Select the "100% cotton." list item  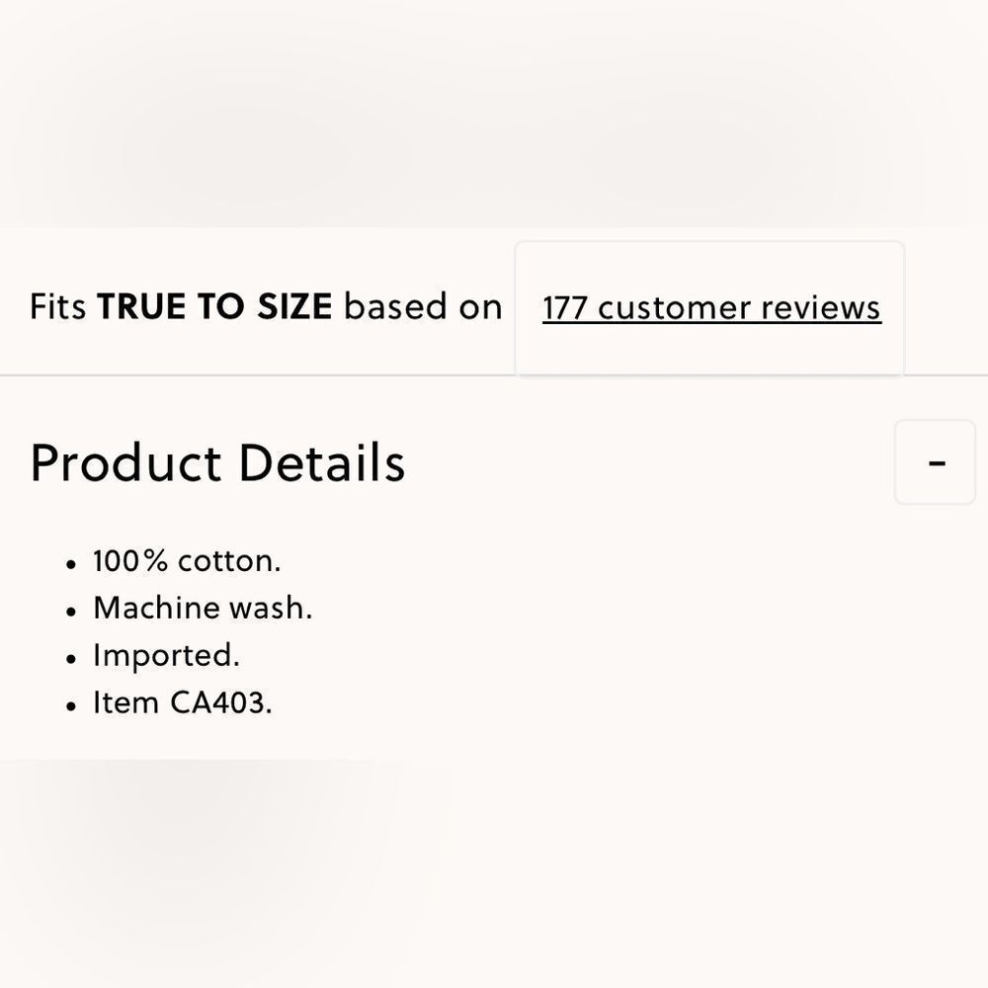[187, 561]
